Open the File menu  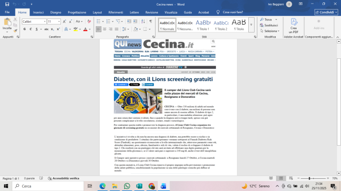(7, 12)
